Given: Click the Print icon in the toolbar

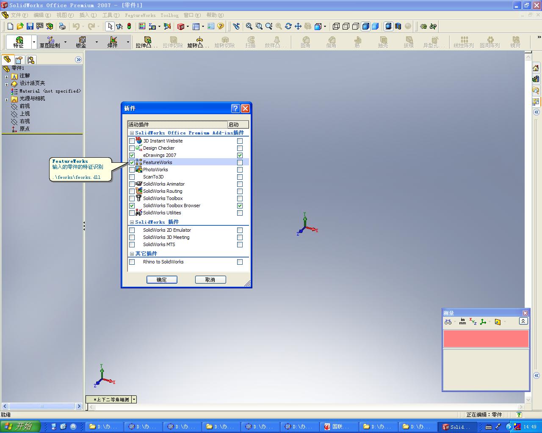Looking at the screenshot, I should 62,26.
